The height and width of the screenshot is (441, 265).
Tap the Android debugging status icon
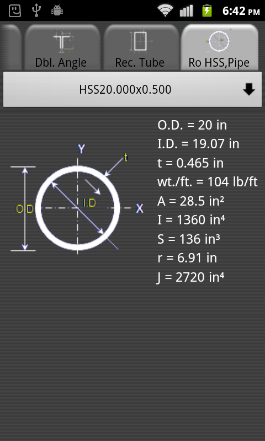click(x=57, y=10)
